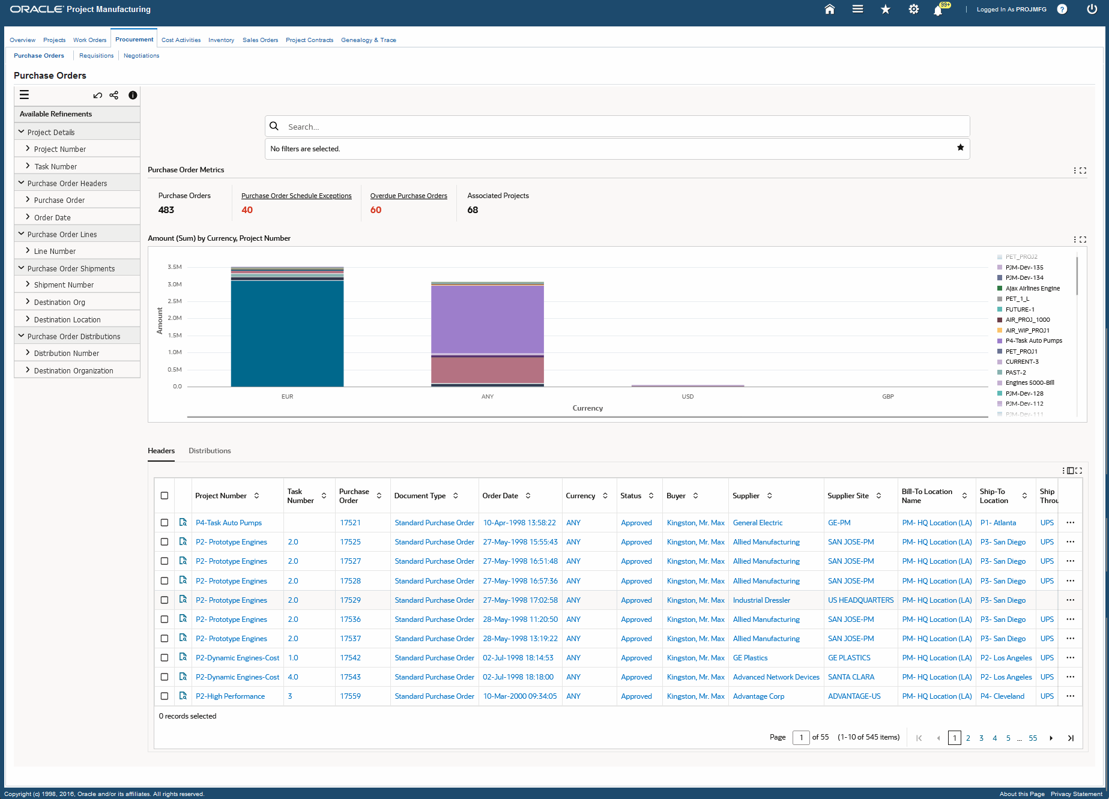Click Ajax Airlines Engine legend swatch
Viewport: 1109px width, 799px height.
pos(1000,288)
